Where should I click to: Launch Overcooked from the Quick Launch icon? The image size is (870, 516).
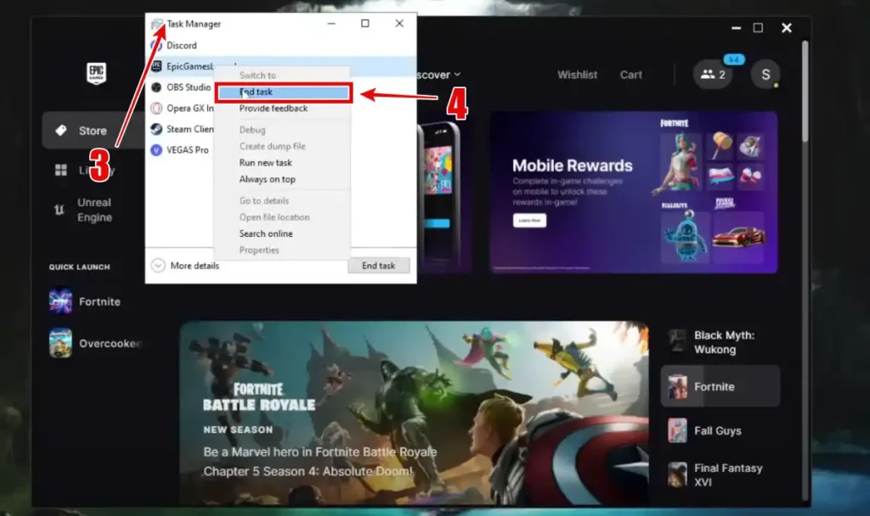[60, 343]
